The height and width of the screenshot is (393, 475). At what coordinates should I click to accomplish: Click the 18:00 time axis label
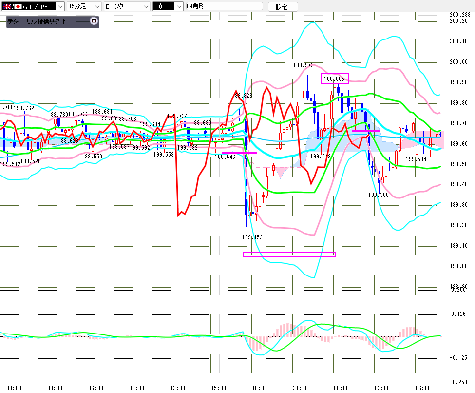pyautogui.click(x=259, y=388)
